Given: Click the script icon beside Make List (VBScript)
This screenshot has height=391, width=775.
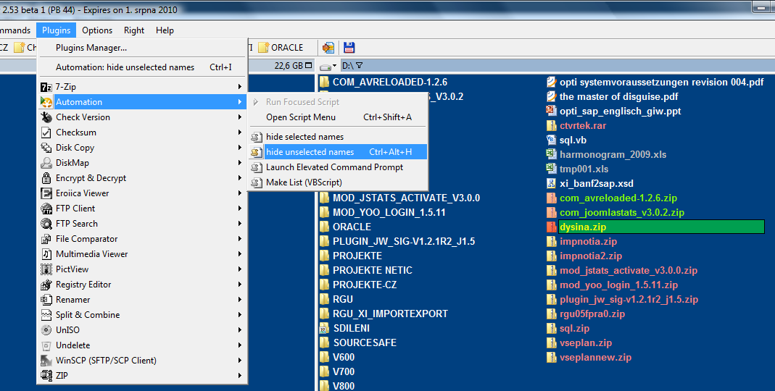Looking at the screenshot, I should pos(256,182).
